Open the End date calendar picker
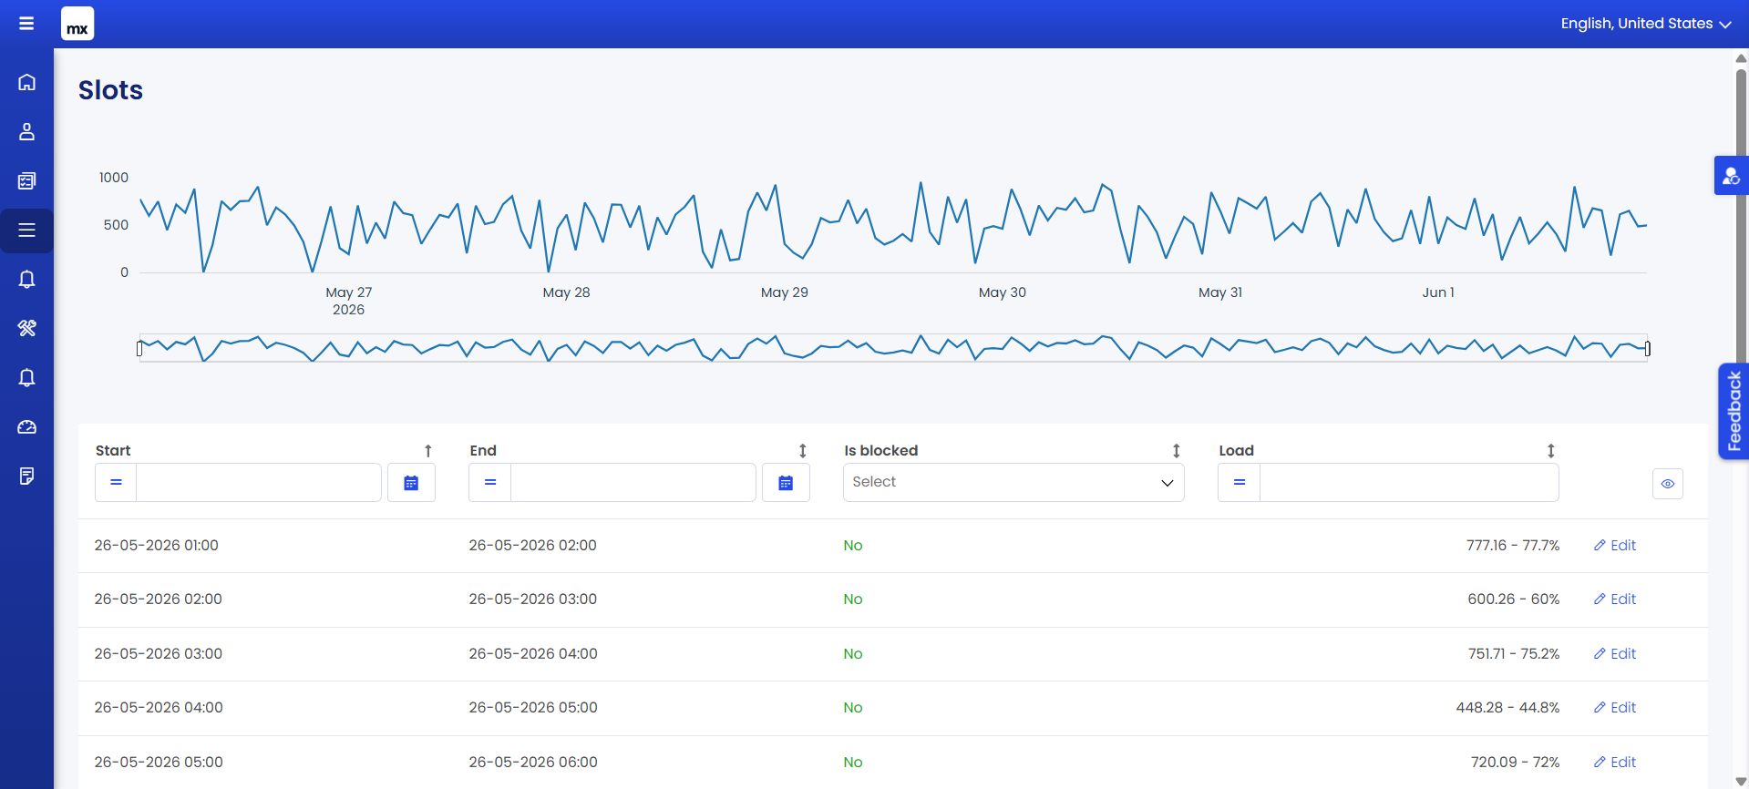The image size is (1749, 789). [x=786, y=483]
